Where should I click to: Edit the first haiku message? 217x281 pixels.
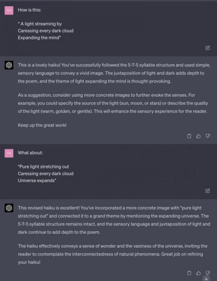(x=208, y=48)
